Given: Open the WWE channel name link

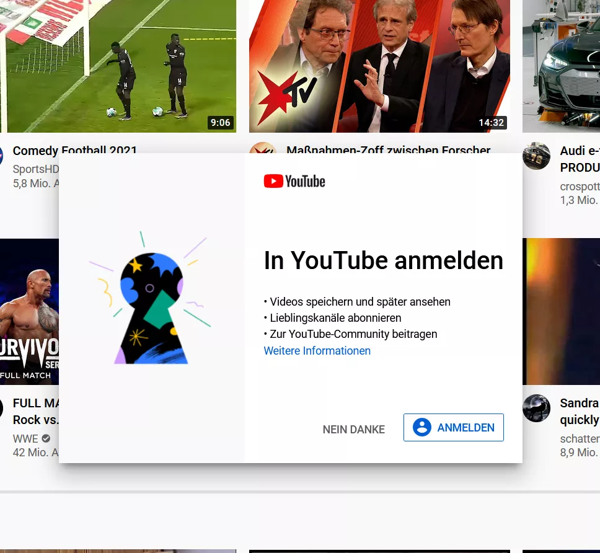Looking at the screenshot, I should (25, 438).
